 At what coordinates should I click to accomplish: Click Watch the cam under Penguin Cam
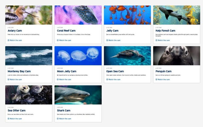click(164, 79)
